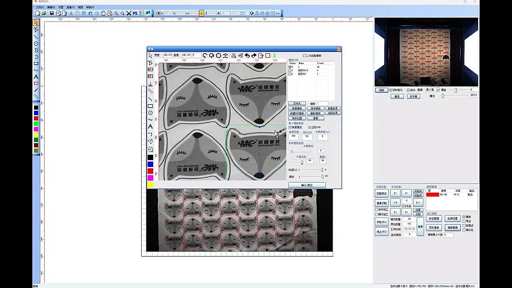
Task: Open the 帮助 menu
Action: tap(90, 7)
